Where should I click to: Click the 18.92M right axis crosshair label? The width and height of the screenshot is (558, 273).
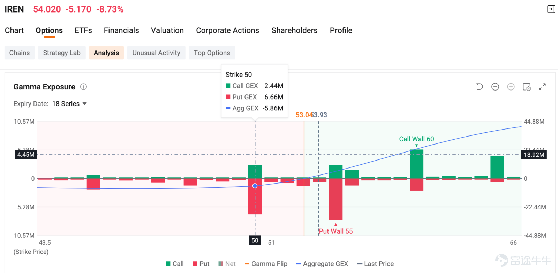coord(534,155)
